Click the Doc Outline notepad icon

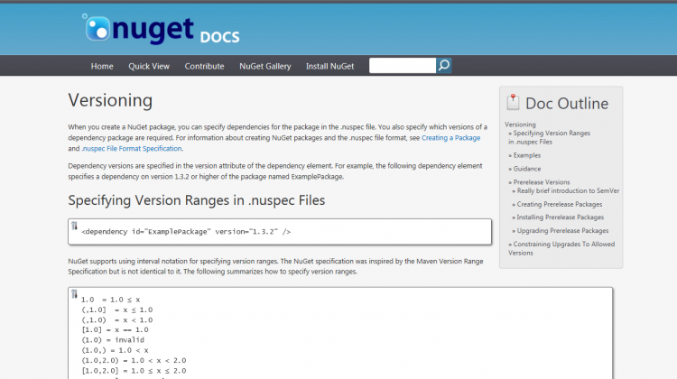point(513,103)
